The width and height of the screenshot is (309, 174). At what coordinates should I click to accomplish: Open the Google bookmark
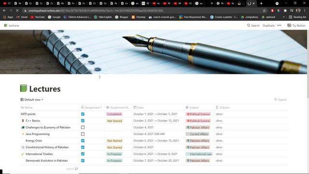click(x=54, y=17)
